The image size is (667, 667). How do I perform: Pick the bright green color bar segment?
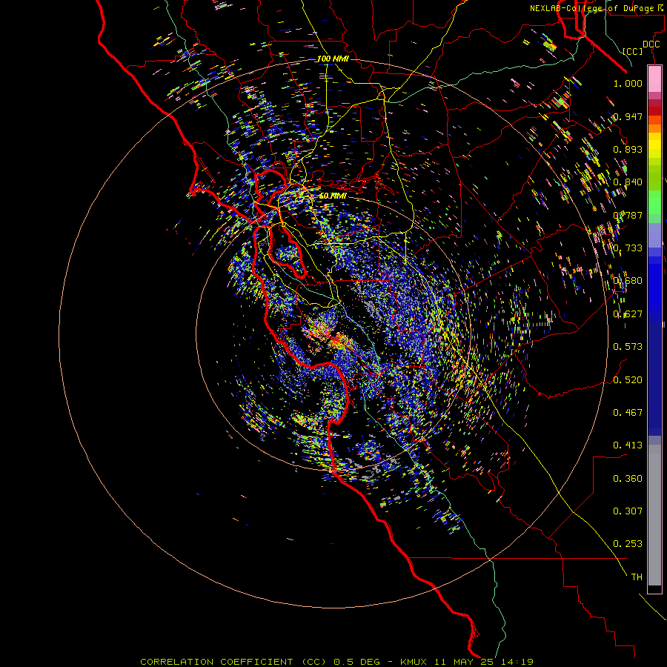pyautogui.click(x=654, y=202)
